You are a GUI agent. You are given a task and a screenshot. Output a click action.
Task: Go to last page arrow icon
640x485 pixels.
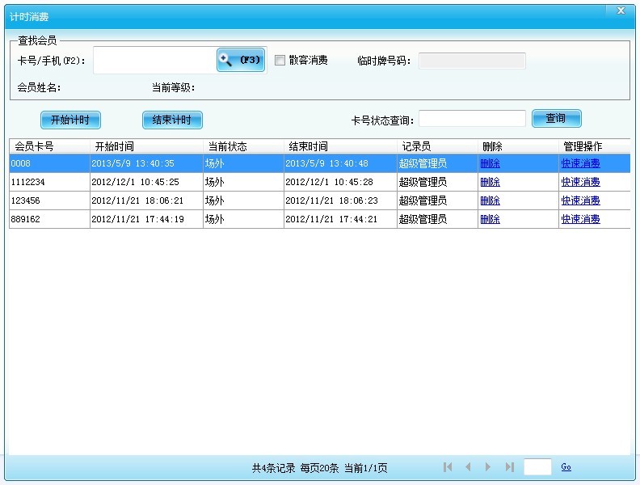click(509, 466)
